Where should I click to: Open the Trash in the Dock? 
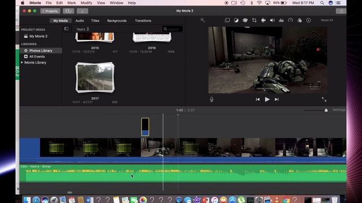point(334,200)
